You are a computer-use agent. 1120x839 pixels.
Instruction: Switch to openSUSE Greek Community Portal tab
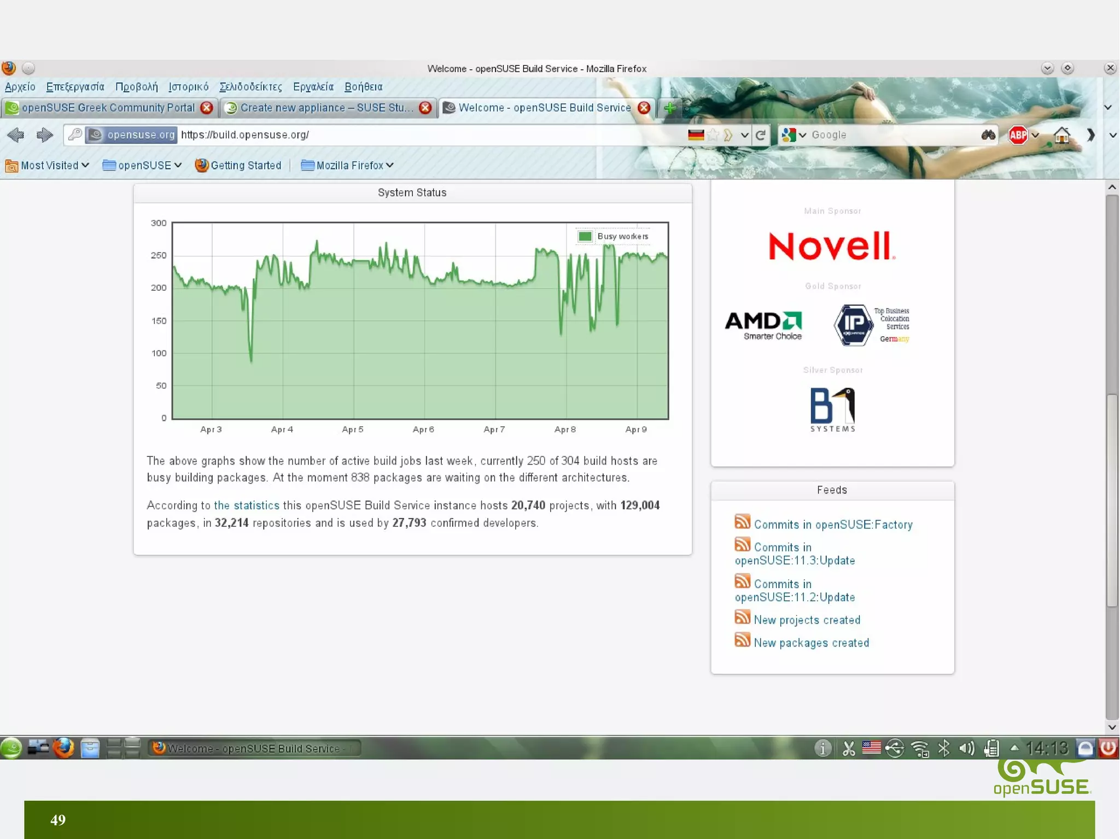click(x=108, y=108)
